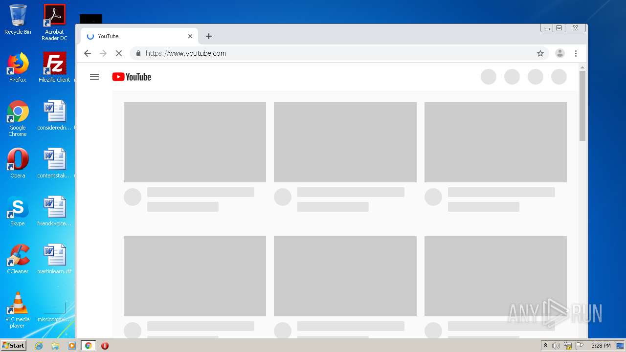Open Windows Explorer from taskbar

coord(55,346)
